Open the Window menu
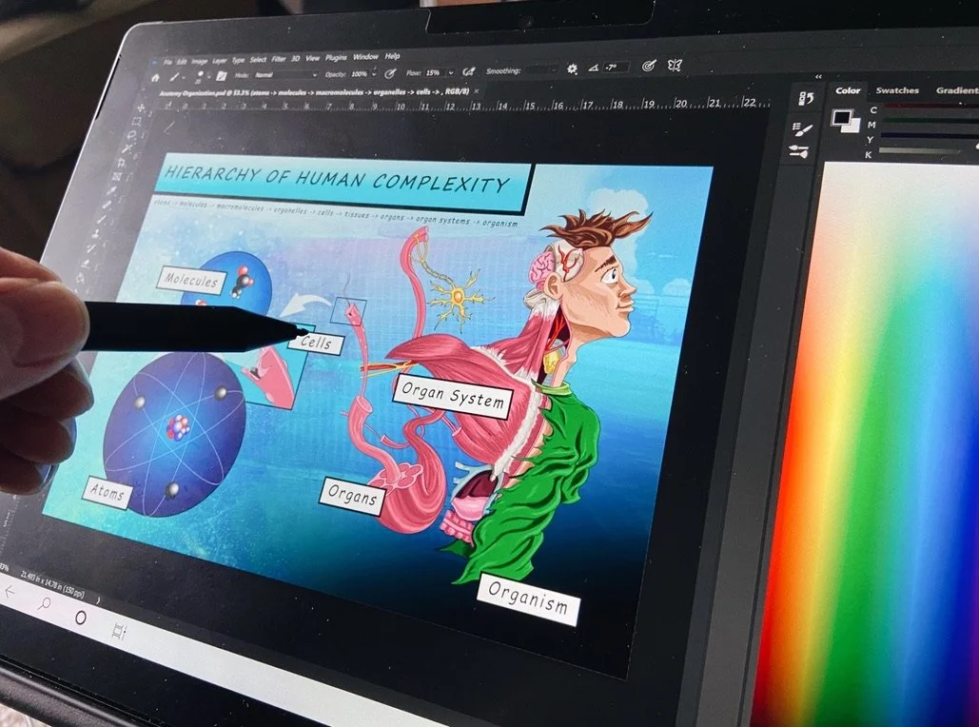Screen dimensions: 979x727 365,57
